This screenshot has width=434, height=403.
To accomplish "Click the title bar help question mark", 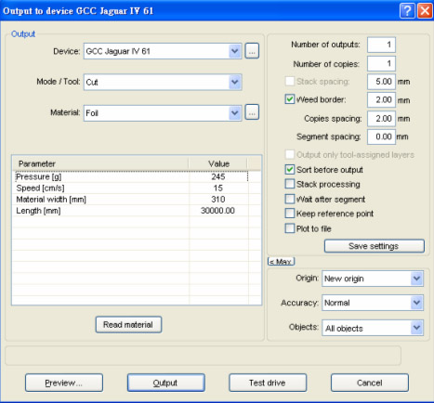I will pos(407,11).
